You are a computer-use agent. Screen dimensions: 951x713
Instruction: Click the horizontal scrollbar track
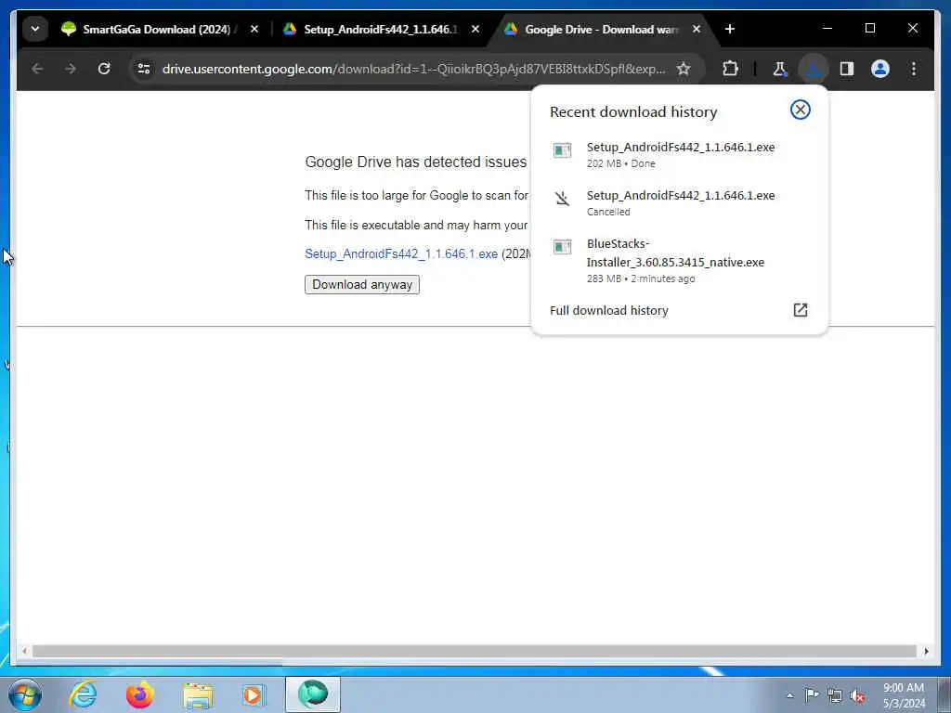coord(475,651)
